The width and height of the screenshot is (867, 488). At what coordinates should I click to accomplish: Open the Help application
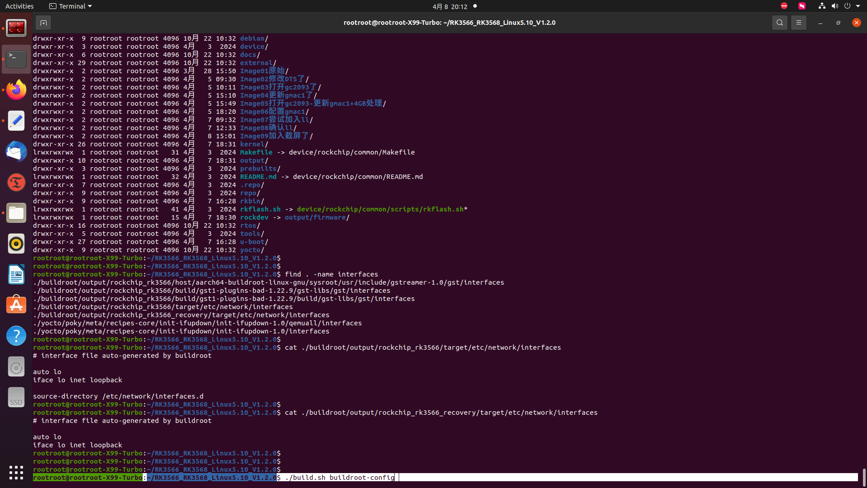pos(16,336)
